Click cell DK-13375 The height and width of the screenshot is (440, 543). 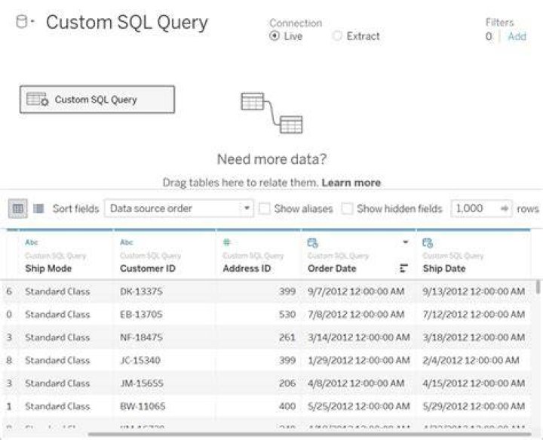pos(141,291)
